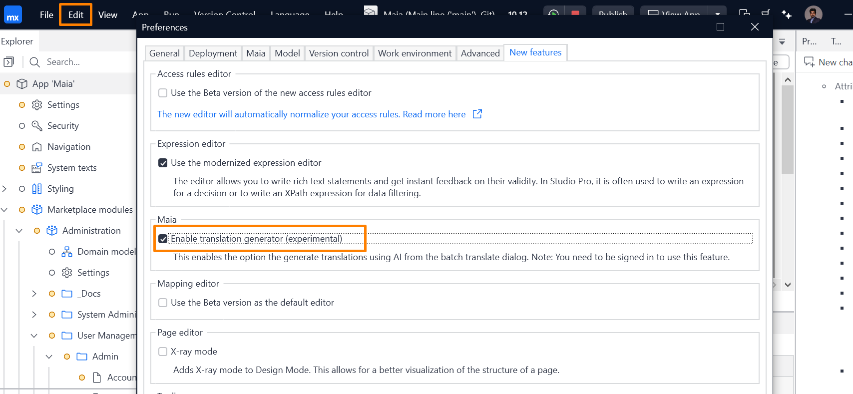Maximize the Preferences dialog
This screenshot has height=394, width=853.
point(720,27)
